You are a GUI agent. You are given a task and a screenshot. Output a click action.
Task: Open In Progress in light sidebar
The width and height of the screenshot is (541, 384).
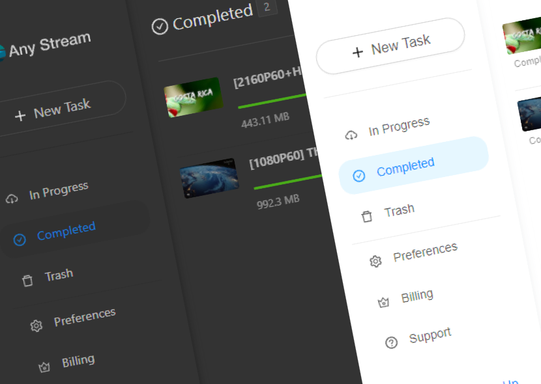click(x=399, y=126)
